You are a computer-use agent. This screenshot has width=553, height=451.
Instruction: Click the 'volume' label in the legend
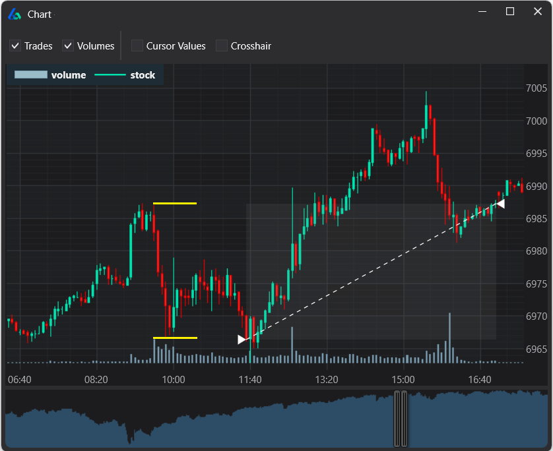pyautogui.click(x=67, y=75)
